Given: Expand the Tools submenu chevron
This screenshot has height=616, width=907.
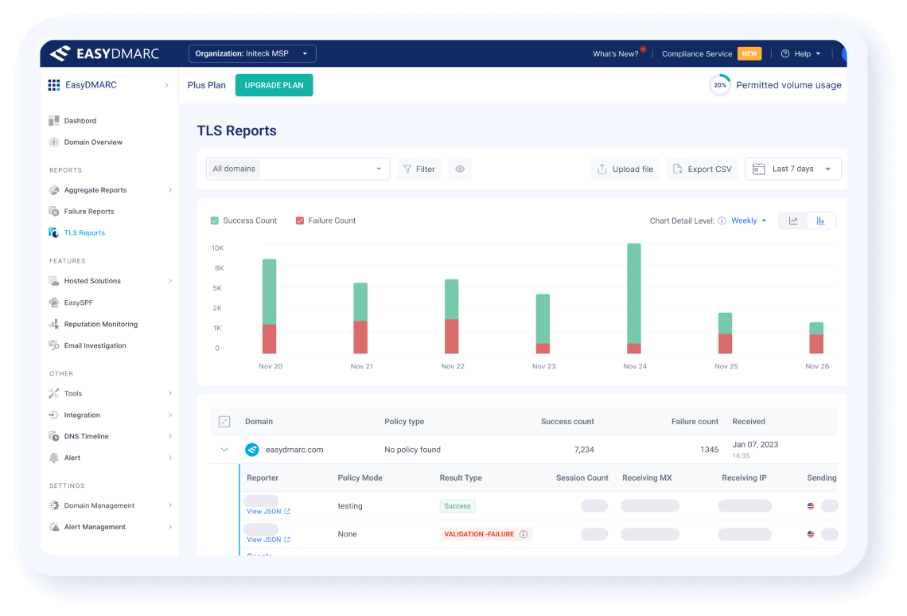Looking at the screenshot, I should pos(170,393).
